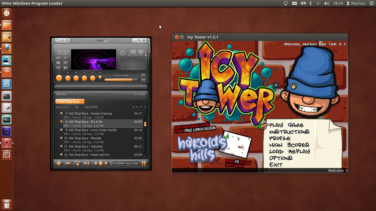Pause the track in AIMP

(x=68, y=78)
